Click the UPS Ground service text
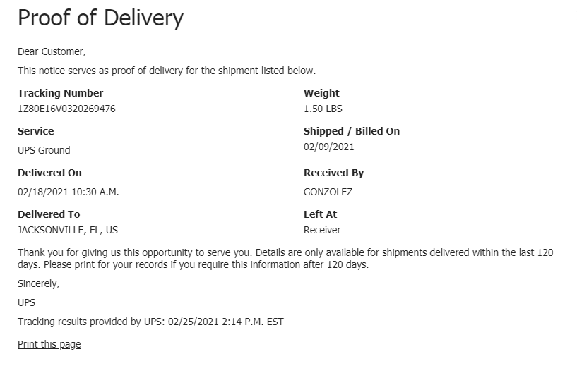The height and width of the screenshot is (373, 577). (44, 150)
